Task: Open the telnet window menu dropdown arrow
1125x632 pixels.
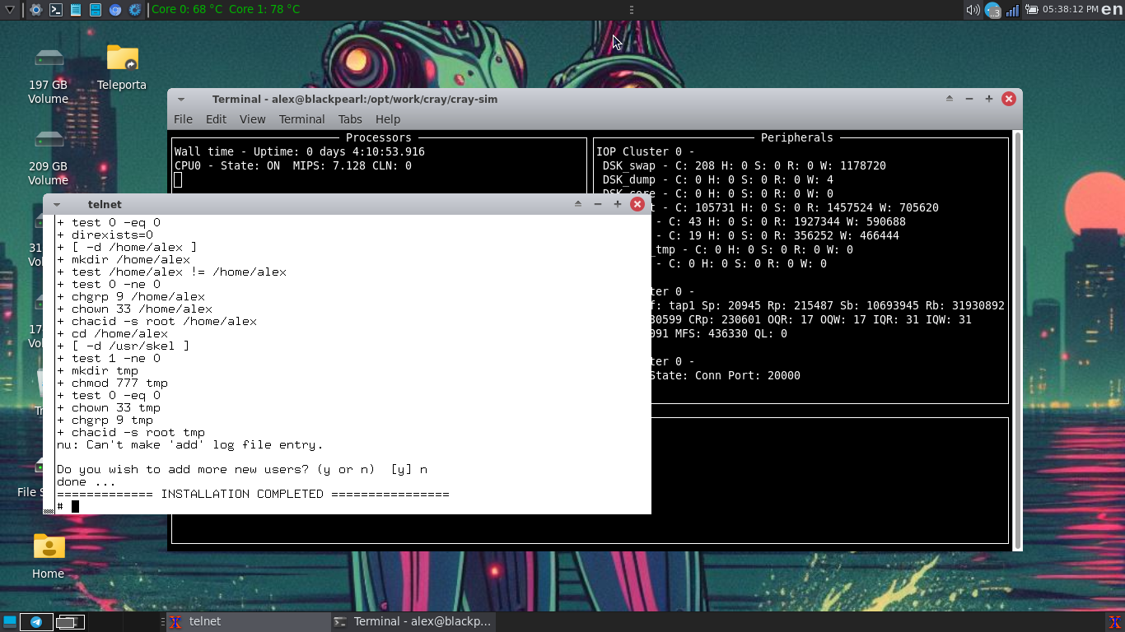Action: pyautogui.click(x=57, y=204)
